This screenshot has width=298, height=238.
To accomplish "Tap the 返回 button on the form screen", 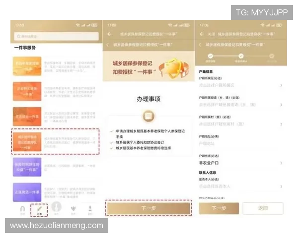I will (263, 208).
